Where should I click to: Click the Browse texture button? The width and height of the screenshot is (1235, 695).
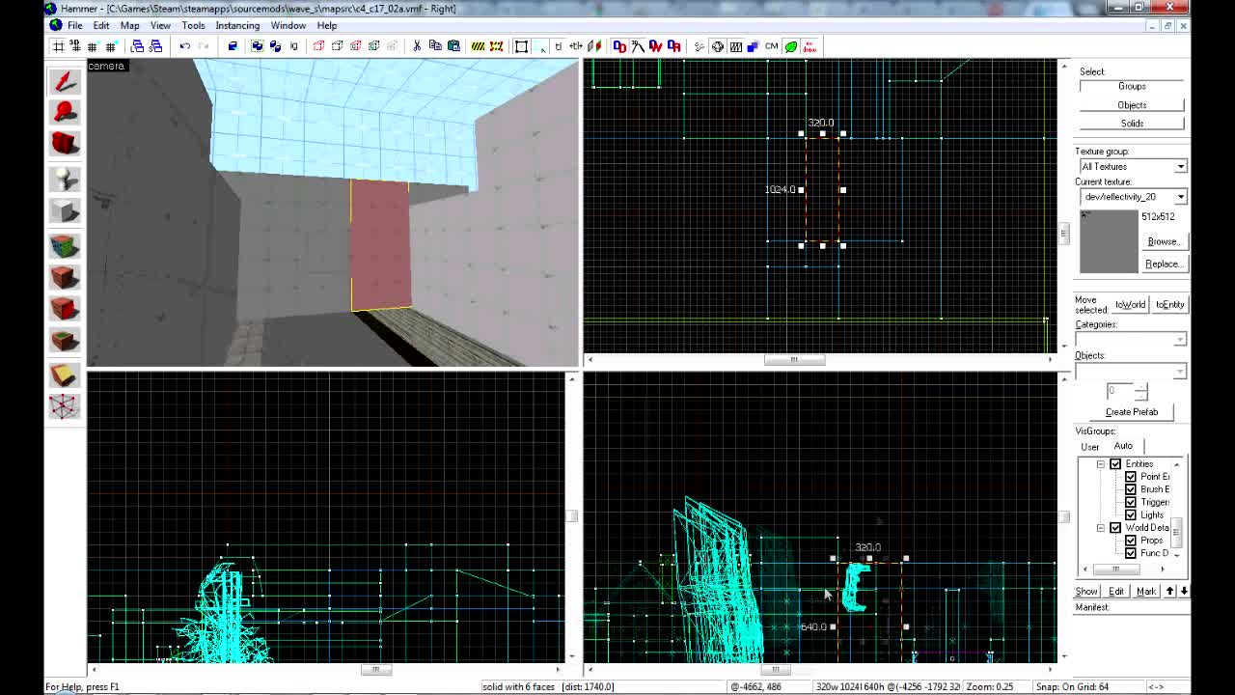1165,241
